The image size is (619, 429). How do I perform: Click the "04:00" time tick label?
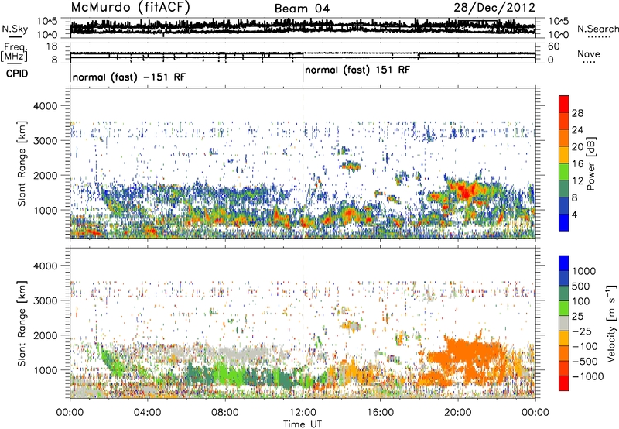point(147,413)
